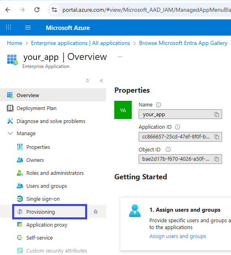Click the Microsoft Azure title

[68, 28]
